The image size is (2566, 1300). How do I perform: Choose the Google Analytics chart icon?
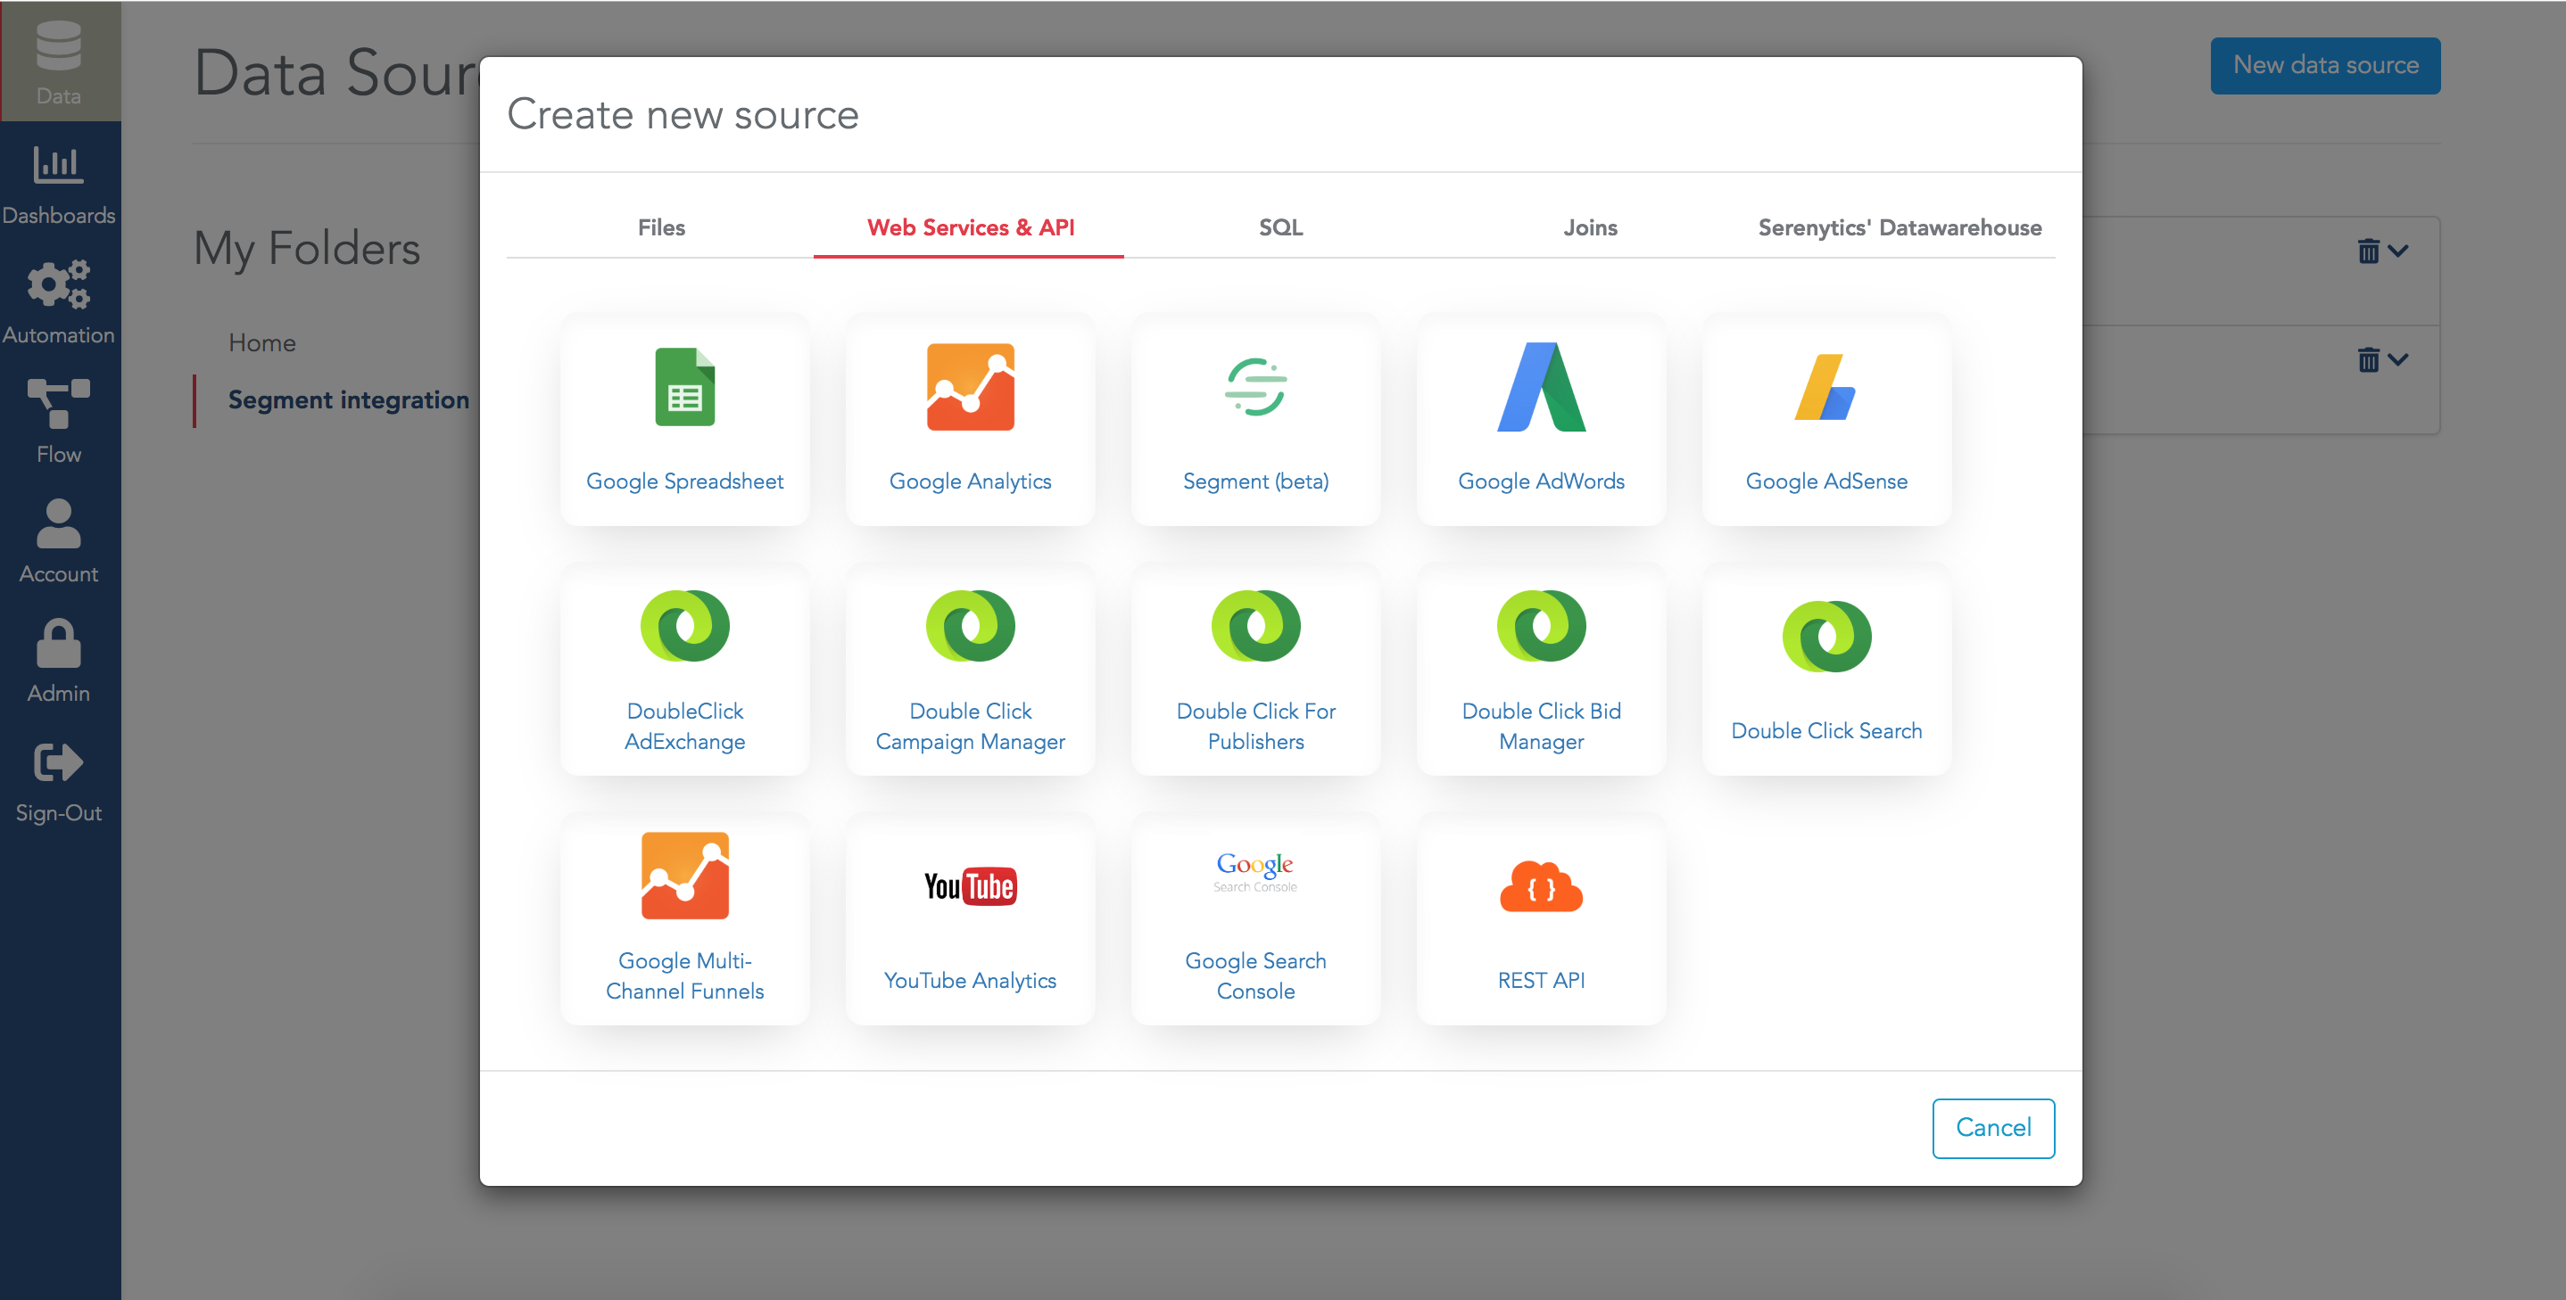(x=970, y=387)
